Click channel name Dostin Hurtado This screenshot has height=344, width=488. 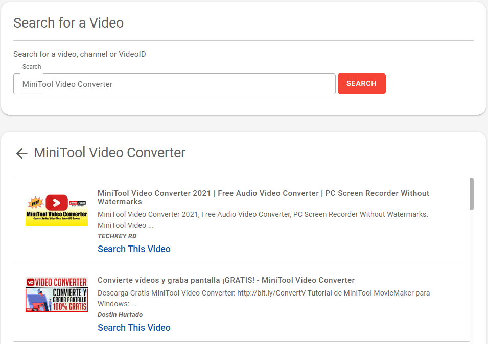(x=120, y=315)
